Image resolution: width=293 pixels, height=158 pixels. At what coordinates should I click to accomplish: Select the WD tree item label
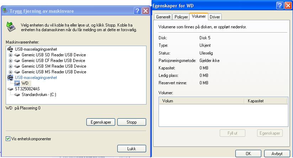point(25,83)
